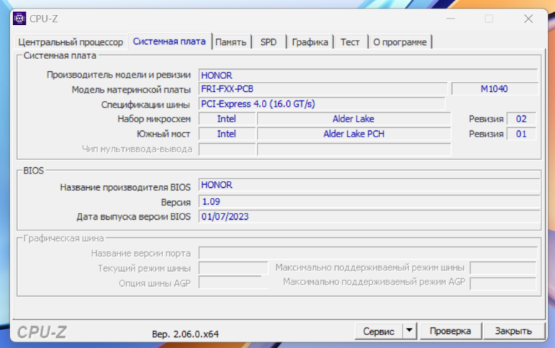The height and width of the screenshot is (348, 555).
Task: Expand the Сервис dropdown arrow
Action: (x=410, y=331)
